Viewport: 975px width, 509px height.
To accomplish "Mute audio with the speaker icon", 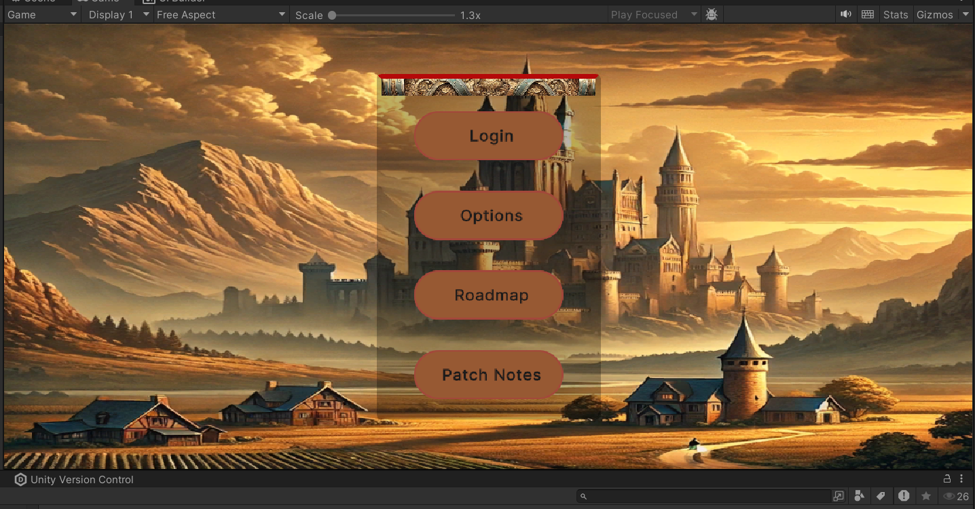I will point(846,14).
